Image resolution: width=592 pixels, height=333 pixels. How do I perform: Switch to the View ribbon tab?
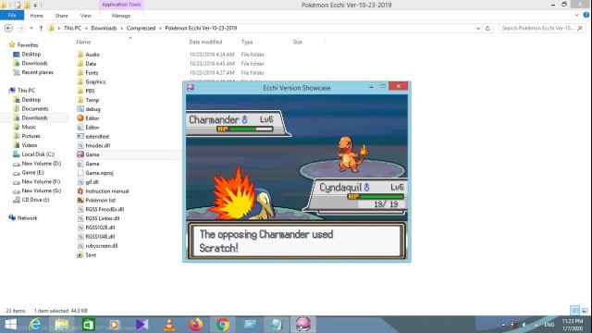[x=86, y=16]
